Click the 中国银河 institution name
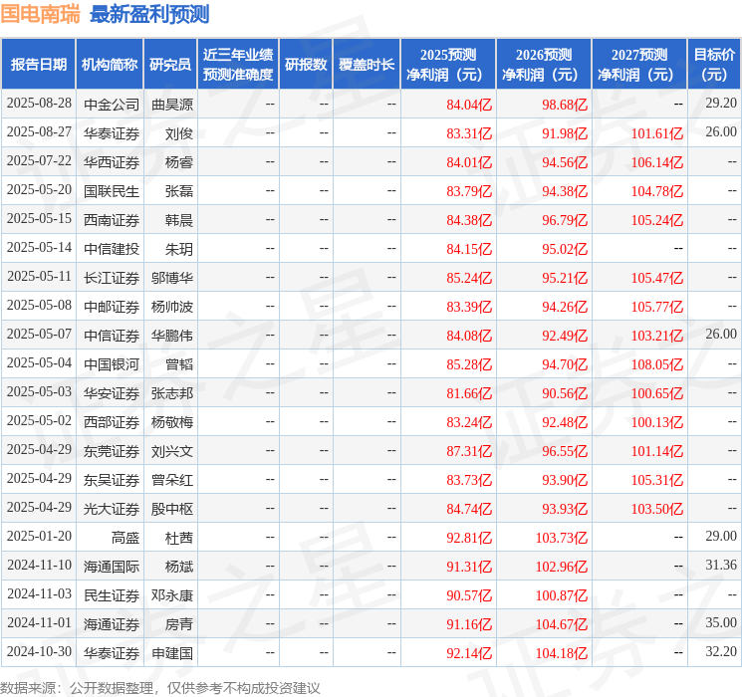This screenshot has width=742, height=697. point(112,363)
